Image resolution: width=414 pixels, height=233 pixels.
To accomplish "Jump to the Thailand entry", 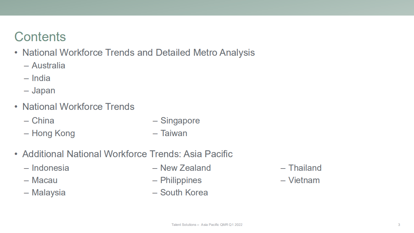I will click(x=305, y=168).
